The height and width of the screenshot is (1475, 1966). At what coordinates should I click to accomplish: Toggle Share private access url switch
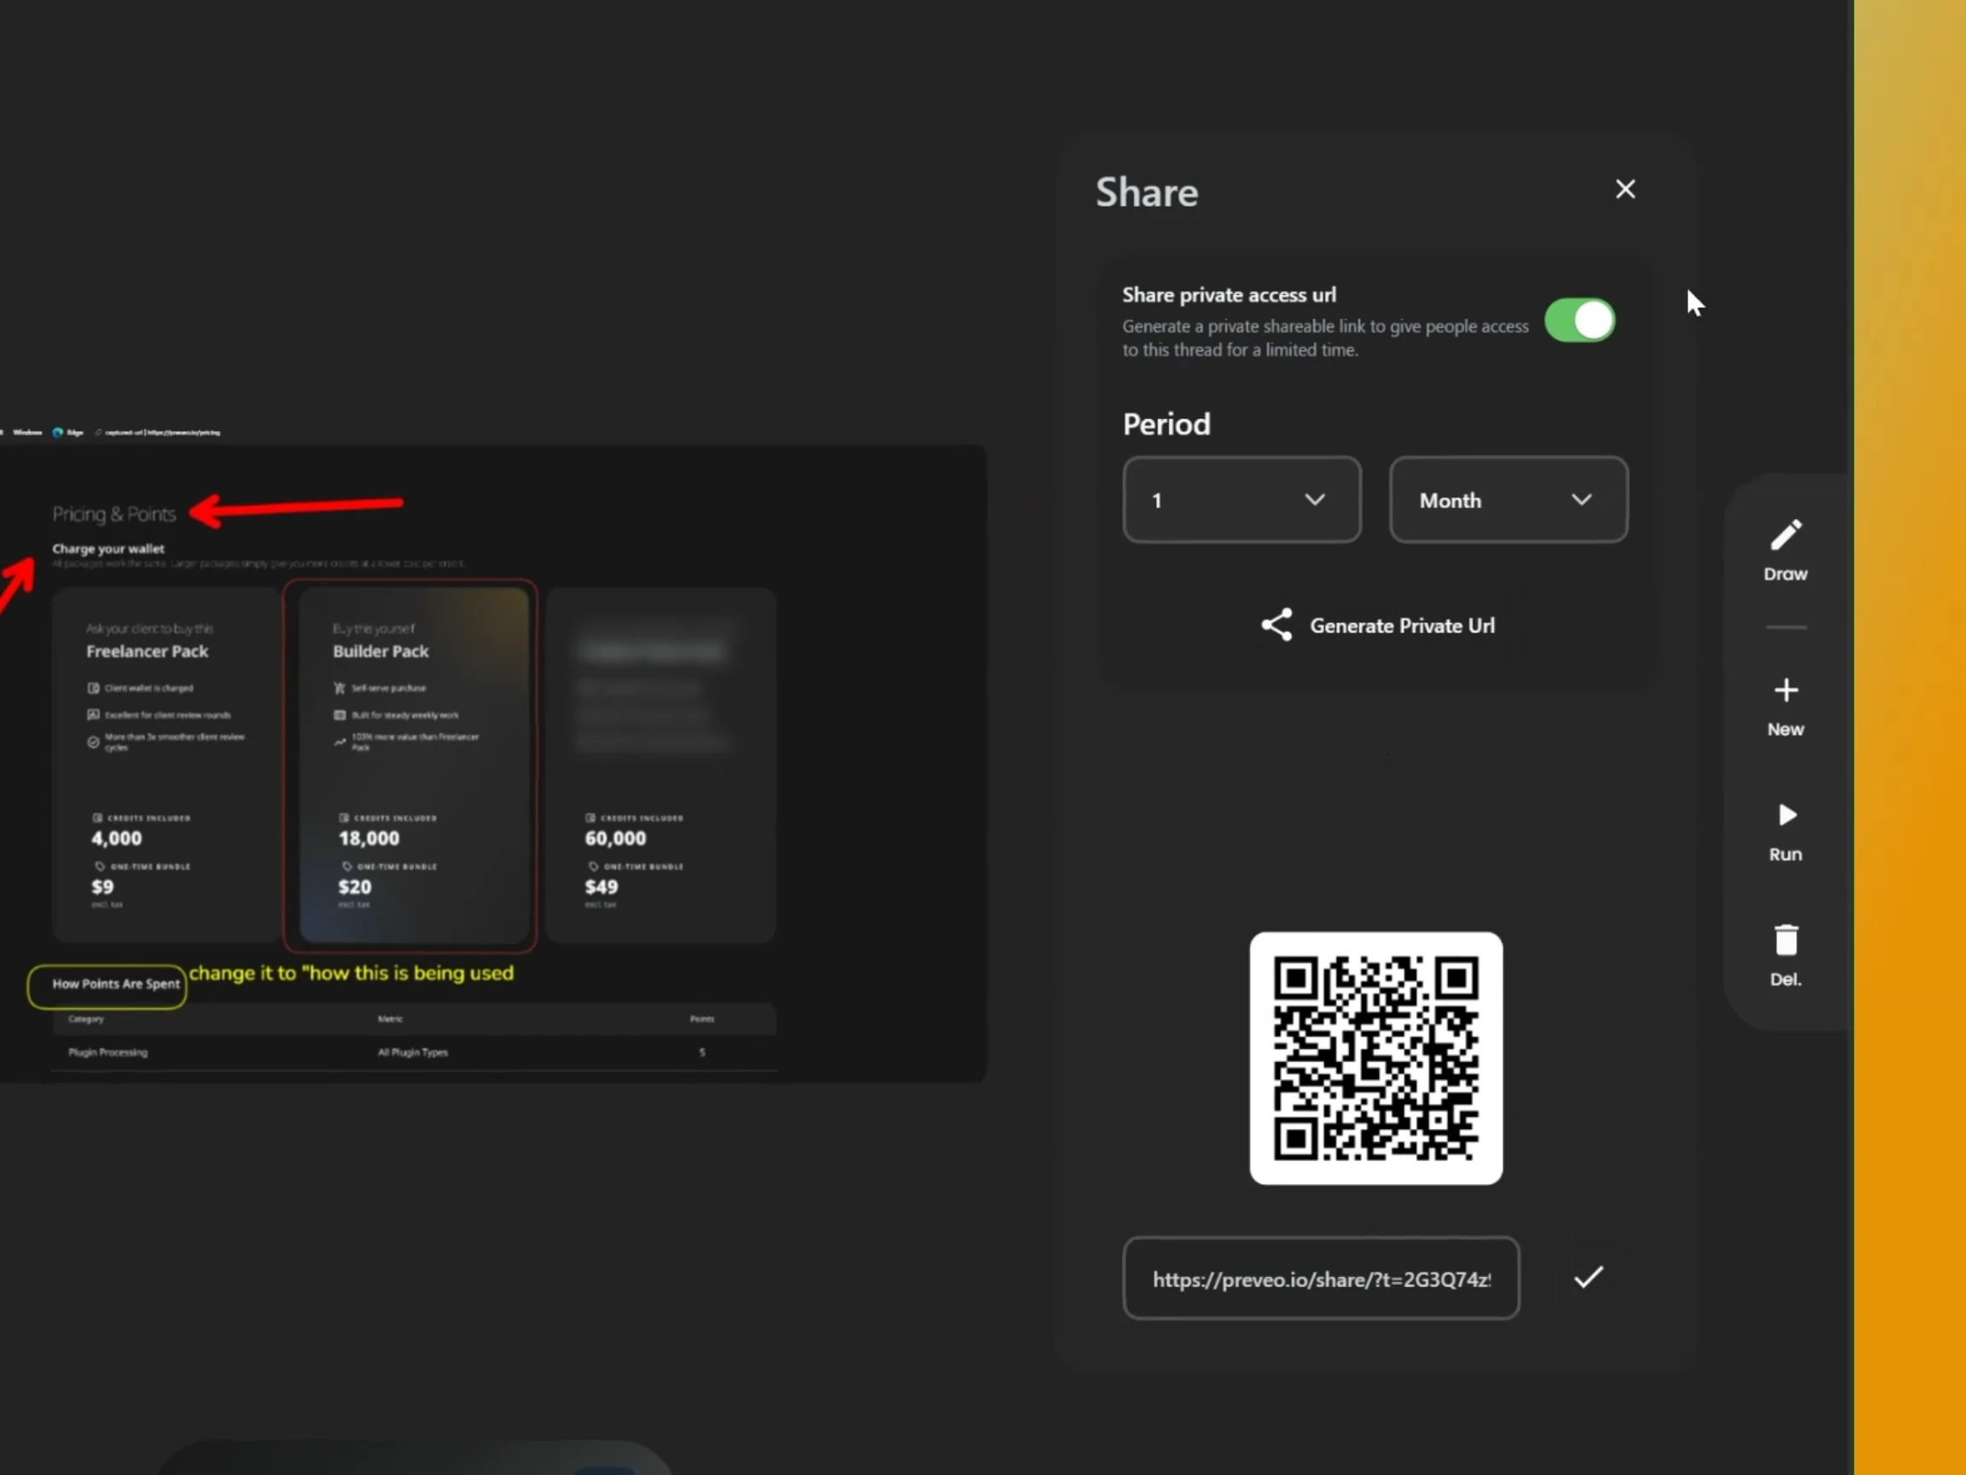coord(1579,320)
